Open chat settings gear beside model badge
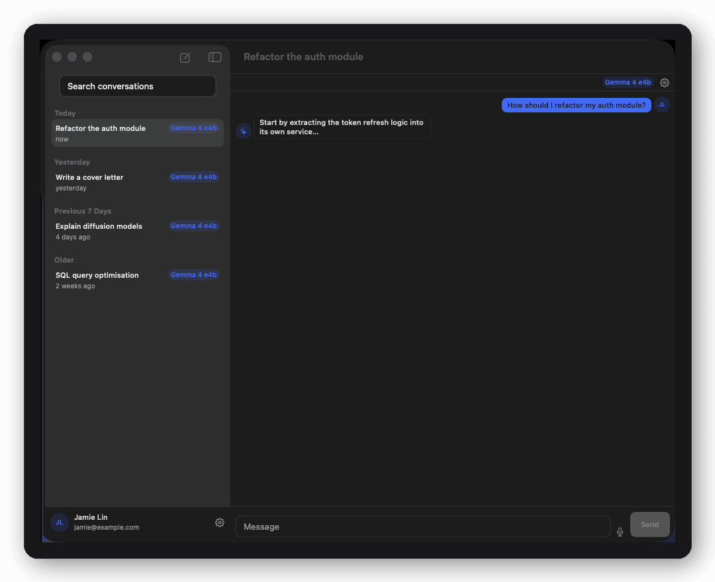The image size is (715, 582). [x=665, y=83]
